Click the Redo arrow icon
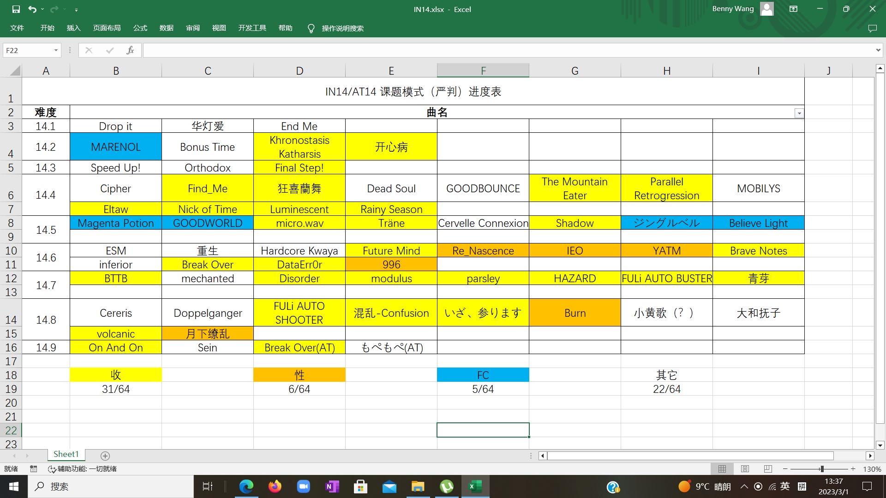The image size is (886, 498). pos(54,9)
